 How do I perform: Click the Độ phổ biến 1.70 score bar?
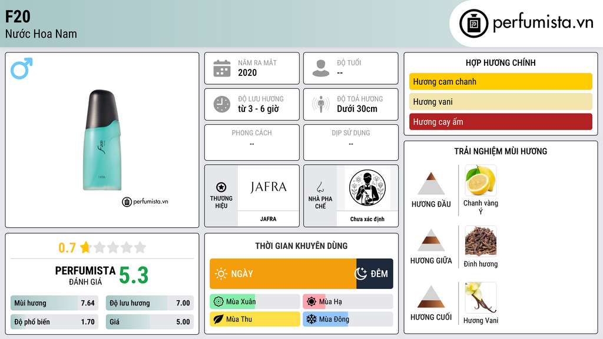pyautogui.click(x=54, y=322)
